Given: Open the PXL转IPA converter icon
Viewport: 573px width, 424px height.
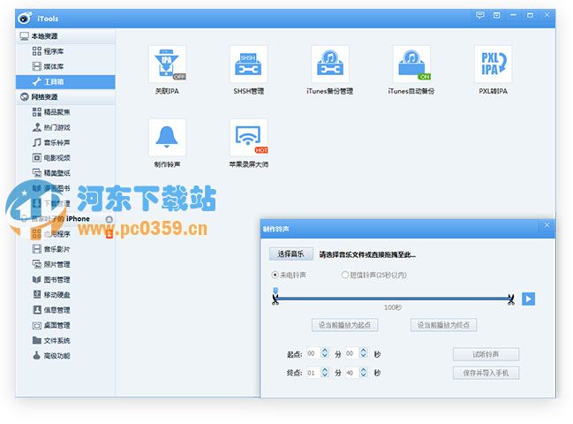Looking at the screenshot, I should [493, 64].
